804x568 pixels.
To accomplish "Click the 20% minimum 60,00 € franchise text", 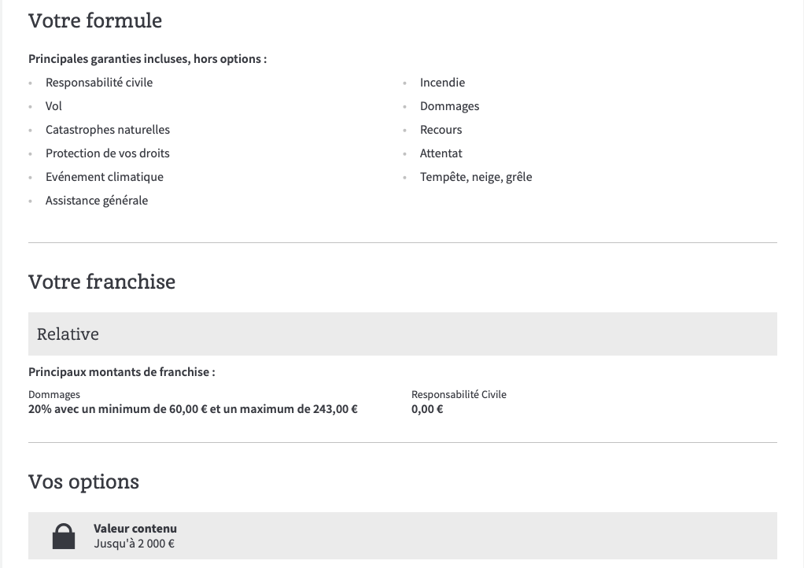I will 193,409.
